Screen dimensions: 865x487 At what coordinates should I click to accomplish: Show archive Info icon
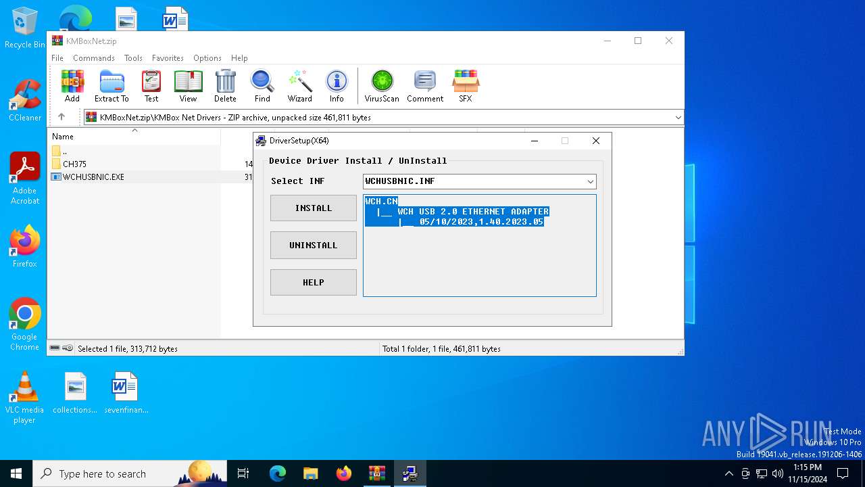click(337, 86)
